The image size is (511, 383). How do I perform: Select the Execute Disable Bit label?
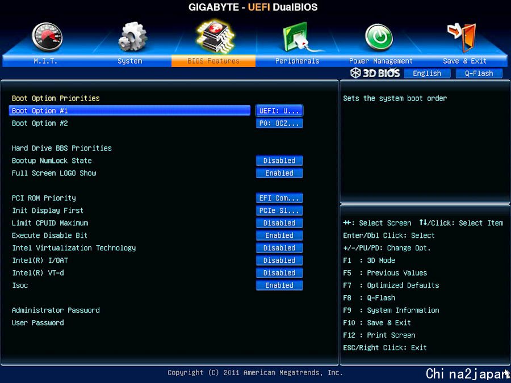pos(49,235)
